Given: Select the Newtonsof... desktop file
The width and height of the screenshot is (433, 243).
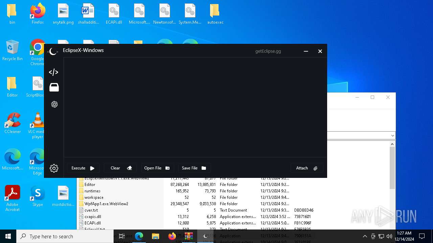Looking at the screenshot, I should click(164, 14).
